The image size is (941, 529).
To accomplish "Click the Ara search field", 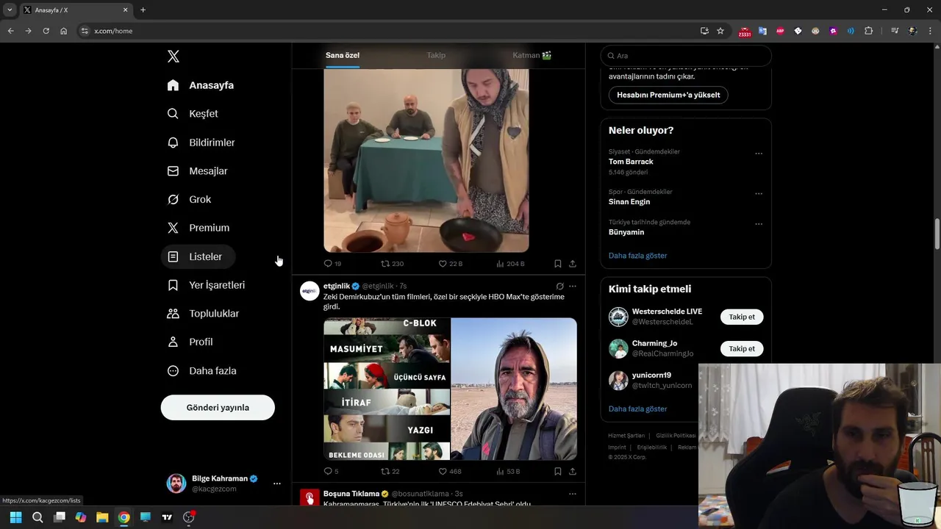I will point(686,56).
